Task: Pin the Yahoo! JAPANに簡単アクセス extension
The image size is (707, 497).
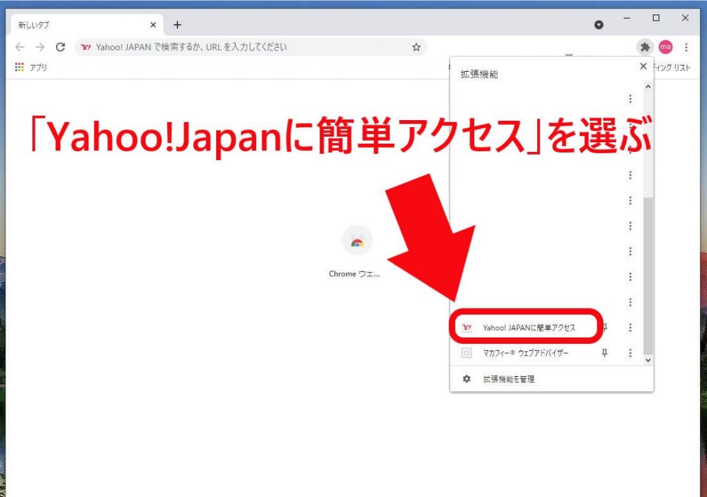Action: [x=604, y=327]
